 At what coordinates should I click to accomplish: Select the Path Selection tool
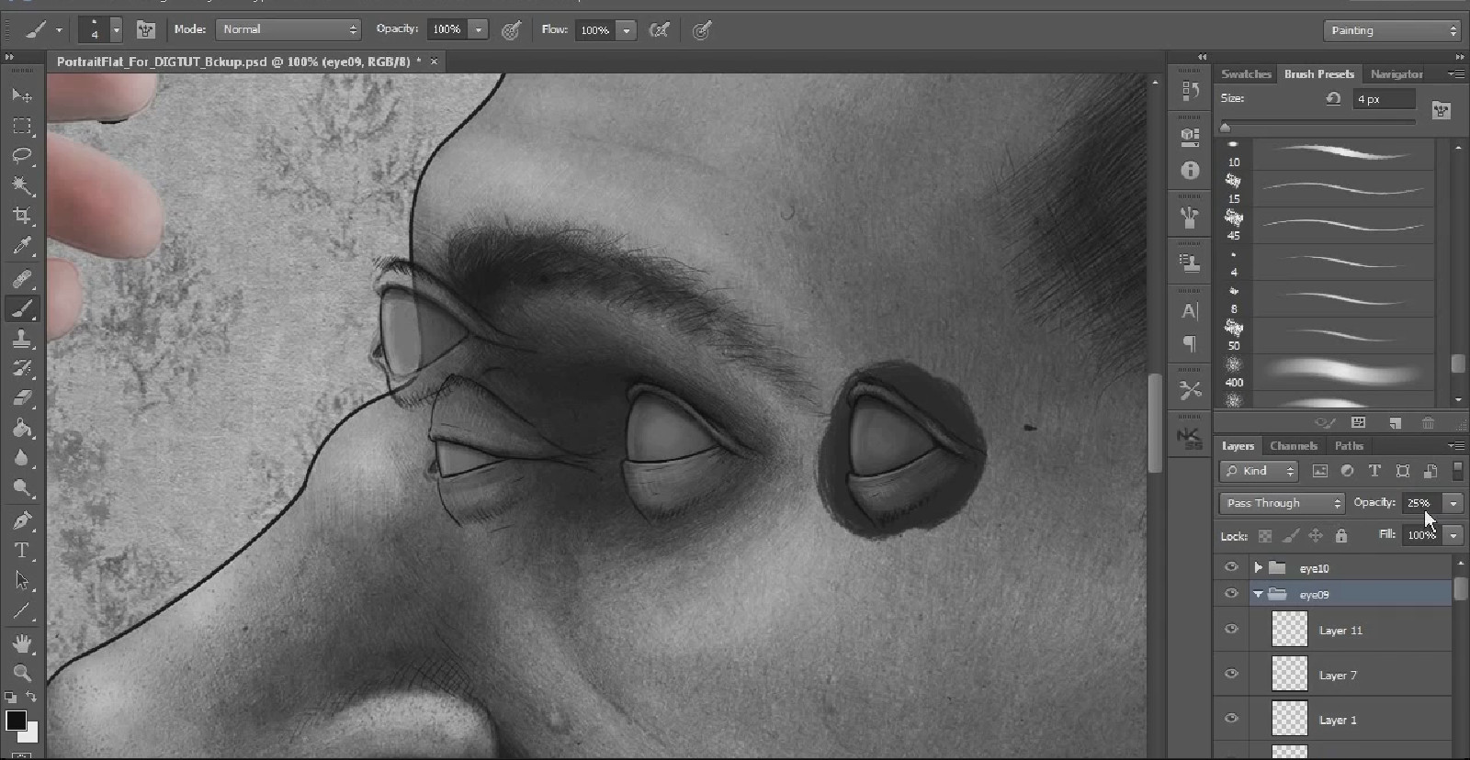[x=22, y=581]
